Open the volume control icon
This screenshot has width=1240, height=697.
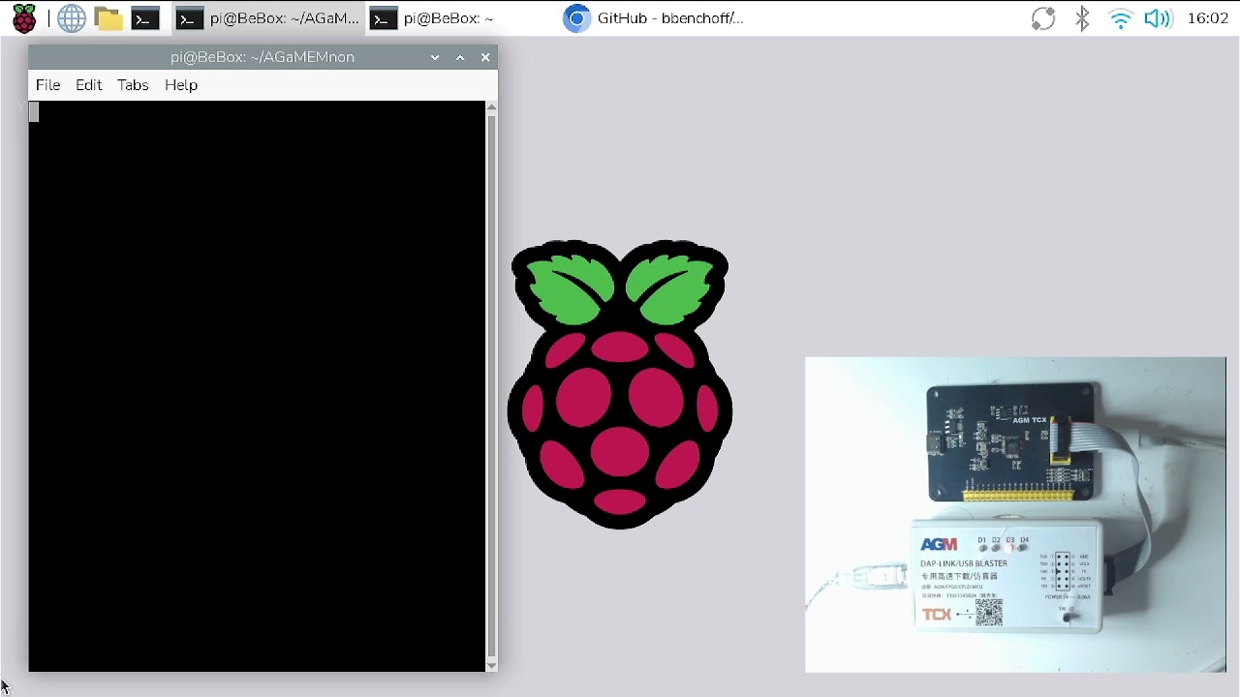pyautogui.click(x=1159, y=18)
